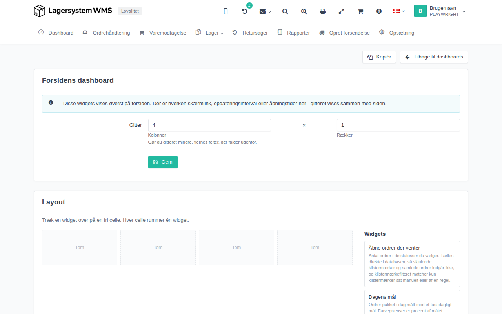Toggle fullscreen with the expand arrows icon
This screenshot has height=314, width=502.
pyautogui.click(x=342, y=11)
